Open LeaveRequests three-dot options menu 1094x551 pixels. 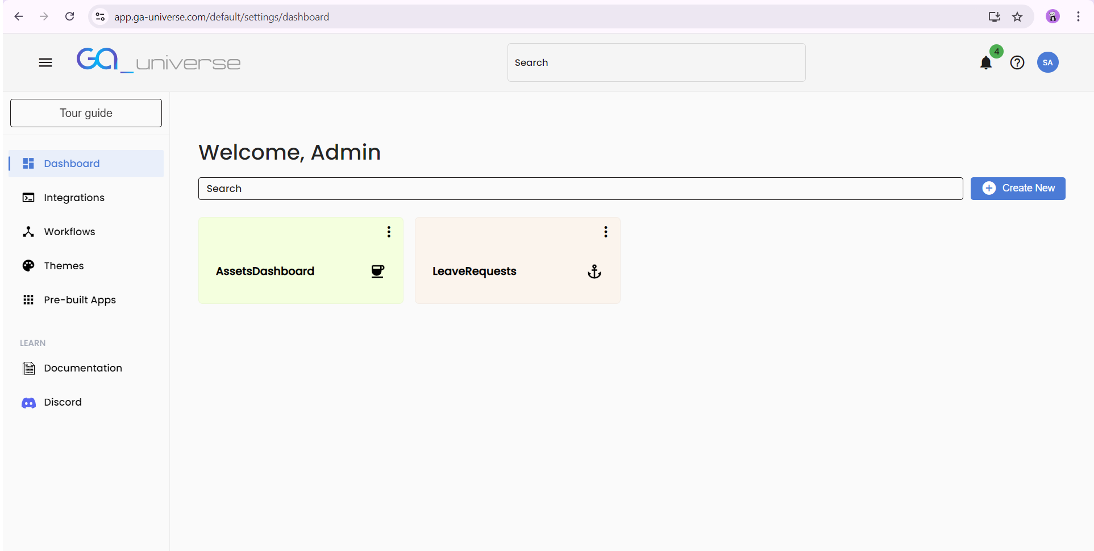(x=606, y=232)
